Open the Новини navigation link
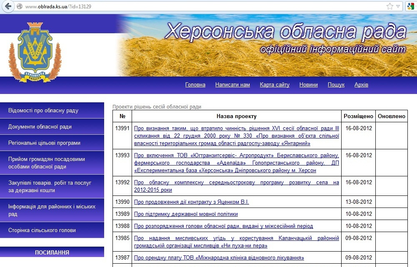 click(x=308, y=85)
